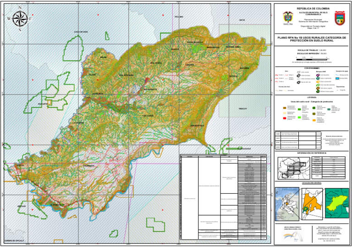Select the red legend color swatch

point(285,118)
